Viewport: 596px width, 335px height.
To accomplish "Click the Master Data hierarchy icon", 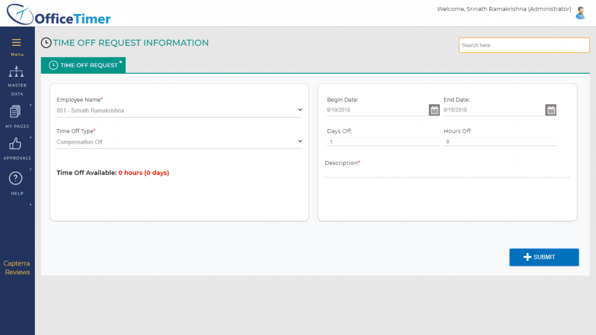I will click(16, 73).
